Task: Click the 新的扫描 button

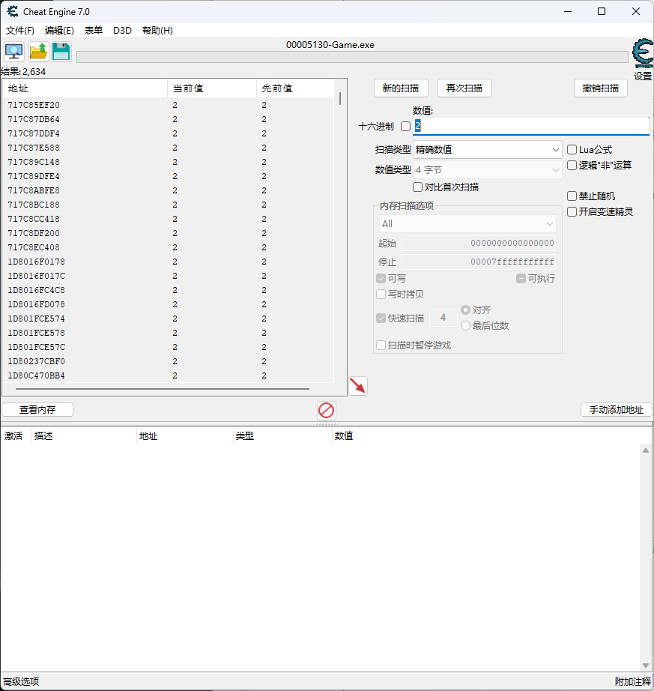Action: pos(401,88)
